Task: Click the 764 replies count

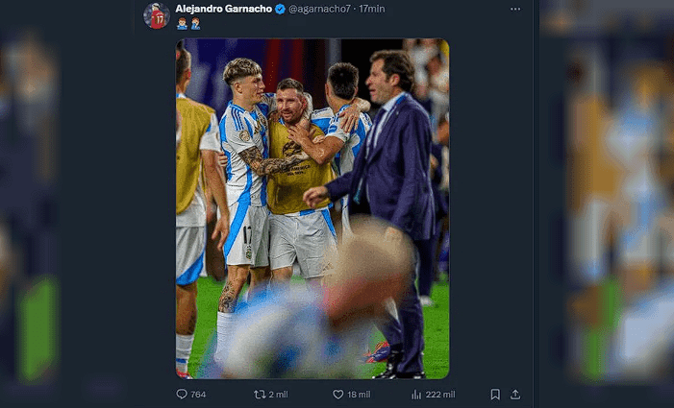Action: coord(198,394)
